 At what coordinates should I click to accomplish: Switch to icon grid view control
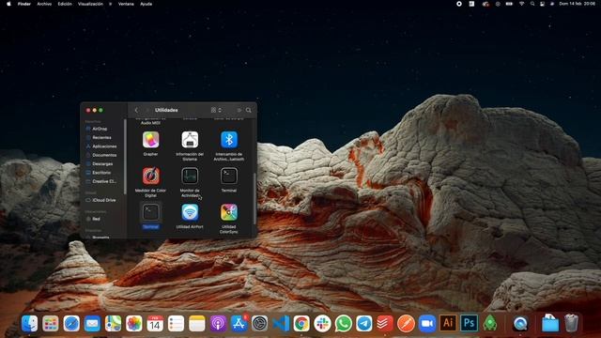click(x=213, y=110)
